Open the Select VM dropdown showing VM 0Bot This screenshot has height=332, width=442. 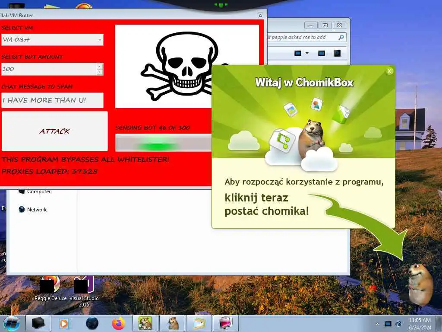click(52, 40)
